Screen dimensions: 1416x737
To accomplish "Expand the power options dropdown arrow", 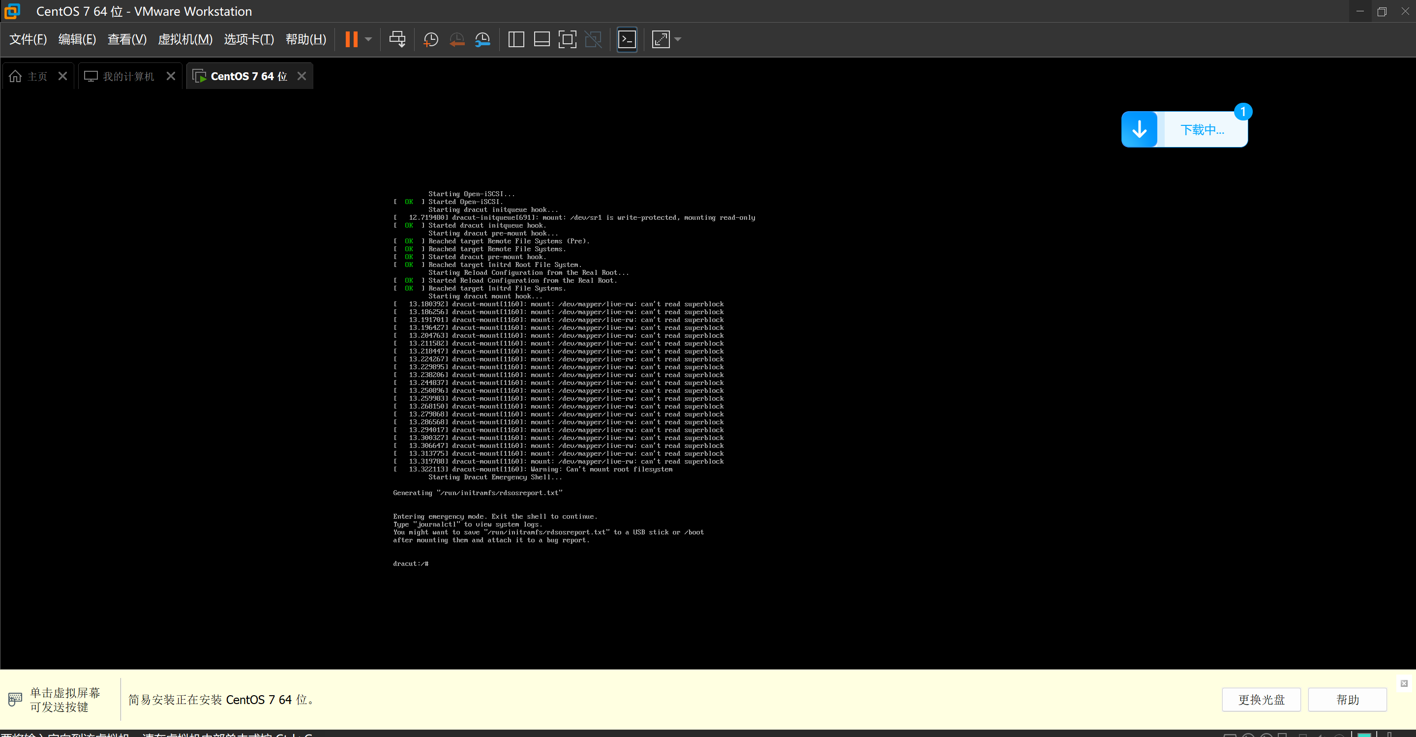I will pos(368,39).
